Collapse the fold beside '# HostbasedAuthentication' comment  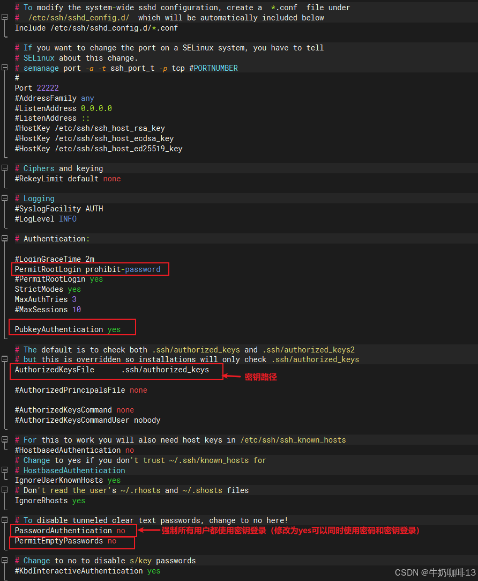pos(4,470)
